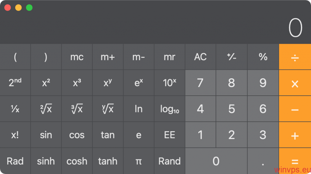The height and width of the screenshot is (174, 311).
Task: Select the cube root key
Action: 77,109
